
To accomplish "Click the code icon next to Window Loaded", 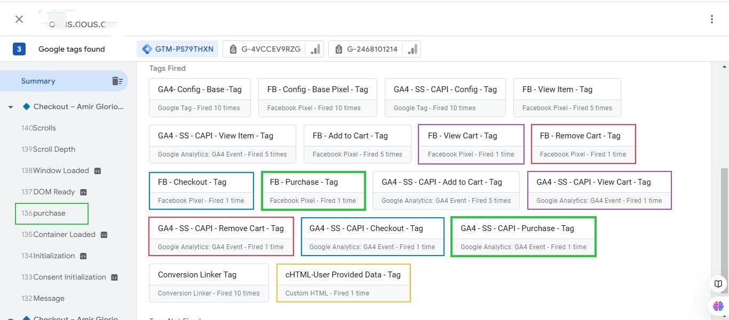I will (x=97, y=171).
